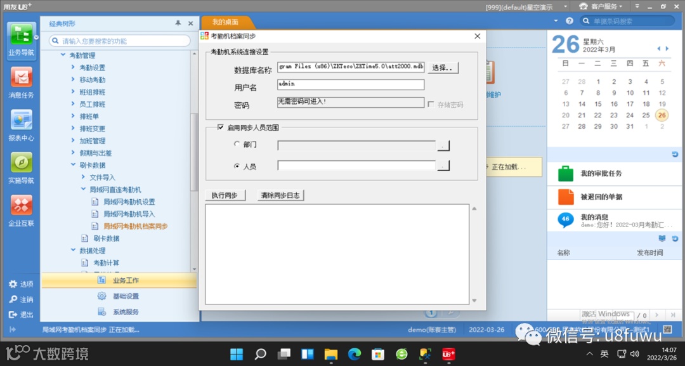Go to next month in calendar
This screenshot has height=366, width=685.
[x=667, y=48]
